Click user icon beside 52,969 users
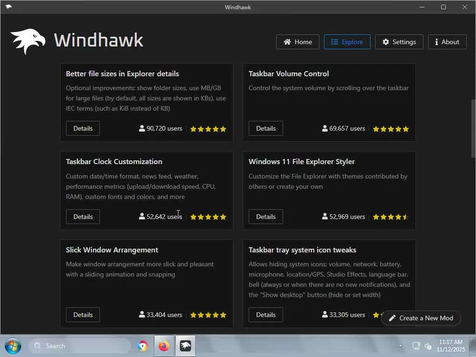Screen dimensions: 476x357 click(325, 217)
